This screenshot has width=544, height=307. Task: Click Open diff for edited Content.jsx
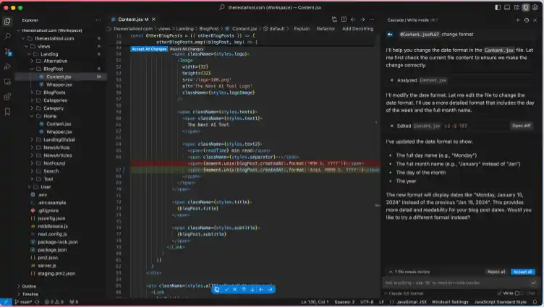coord(521,126)
